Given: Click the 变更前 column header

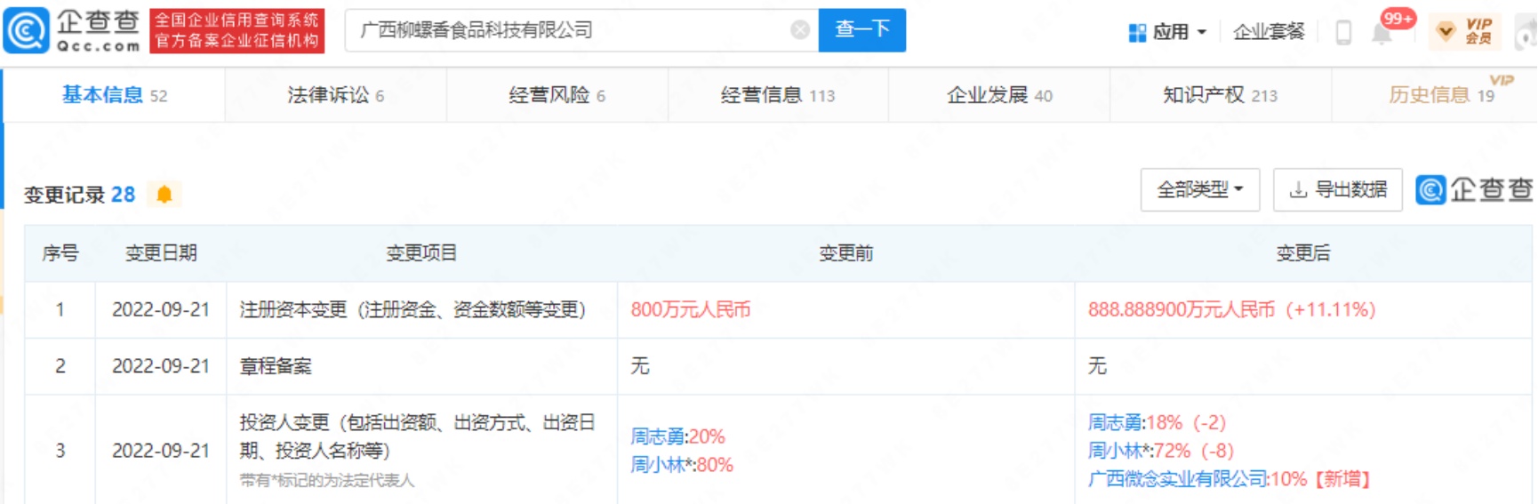Looking at the screenshot, I should (x=845, y=253).
